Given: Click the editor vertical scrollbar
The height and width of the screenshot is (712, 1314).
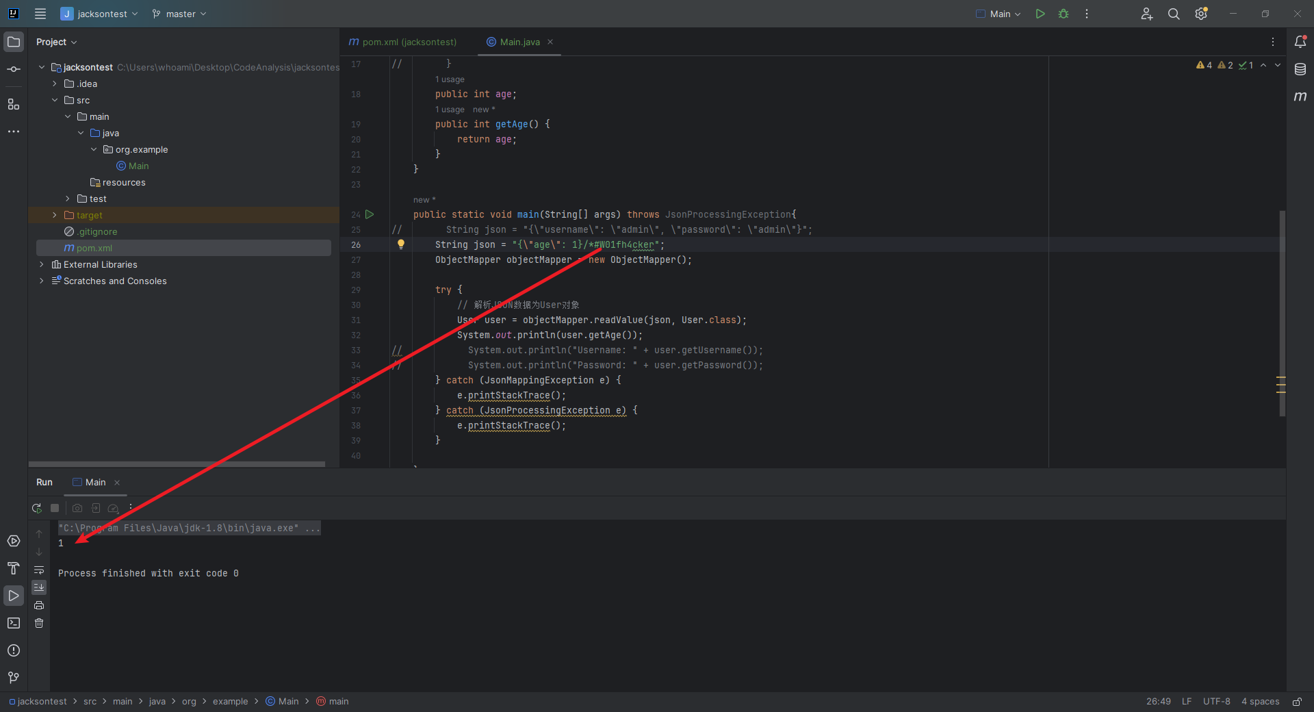Looking at the screenshot, I should 1283,314.
